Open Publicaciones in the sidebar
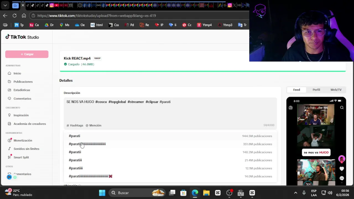Screen dimensions: 354x199 [x=23, y=82]
